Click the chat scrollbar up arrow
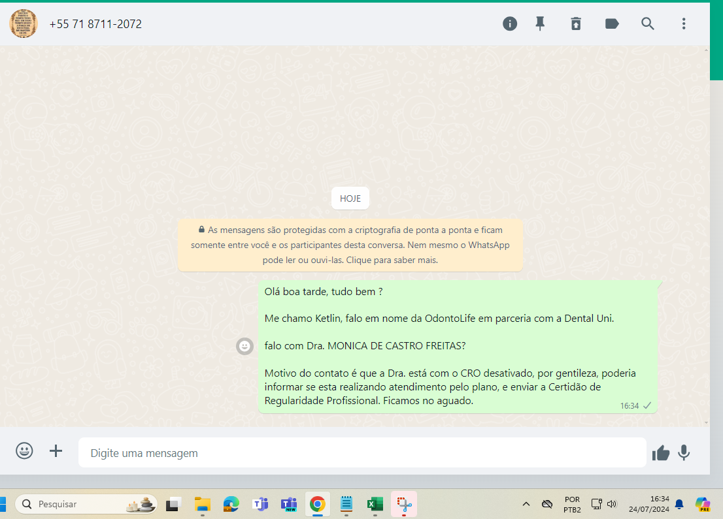Screen dimensions: 723x519 pos(706,50)
